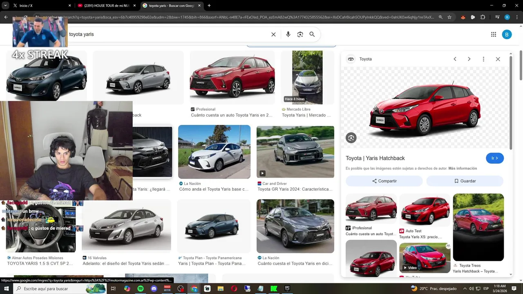Open Discord from the taskbar

[x=154, y=289]
